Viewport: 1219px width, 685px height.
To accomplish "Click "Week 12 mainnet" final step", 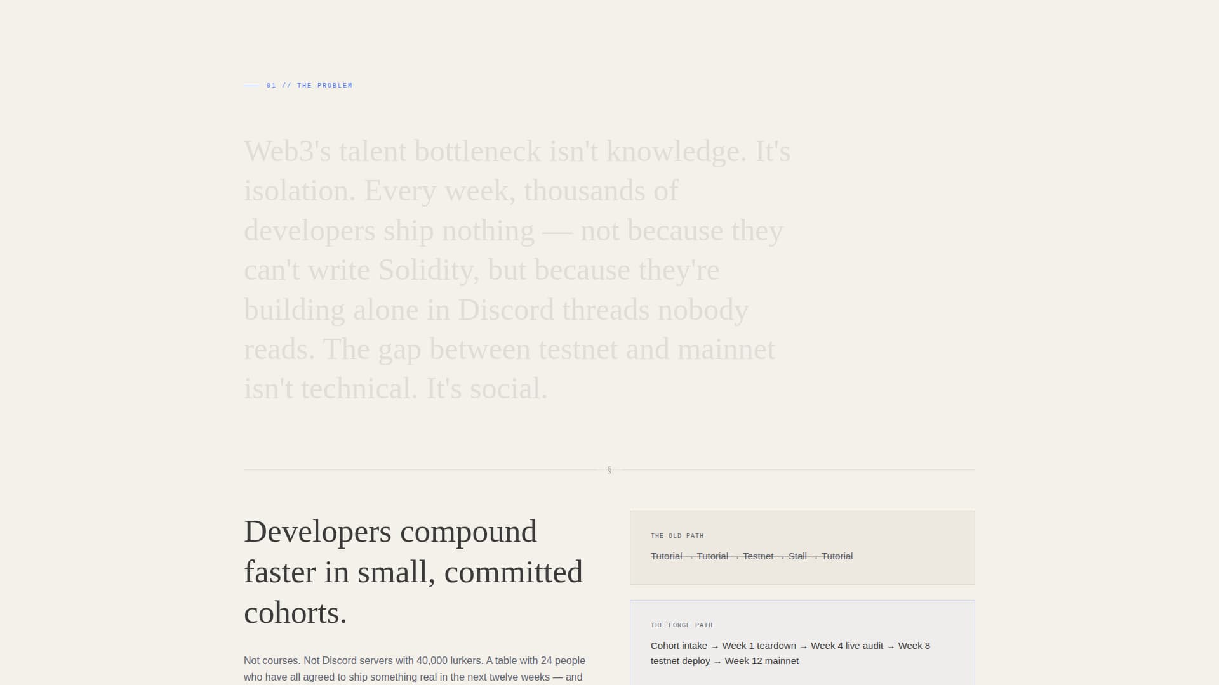I will 762,661.
